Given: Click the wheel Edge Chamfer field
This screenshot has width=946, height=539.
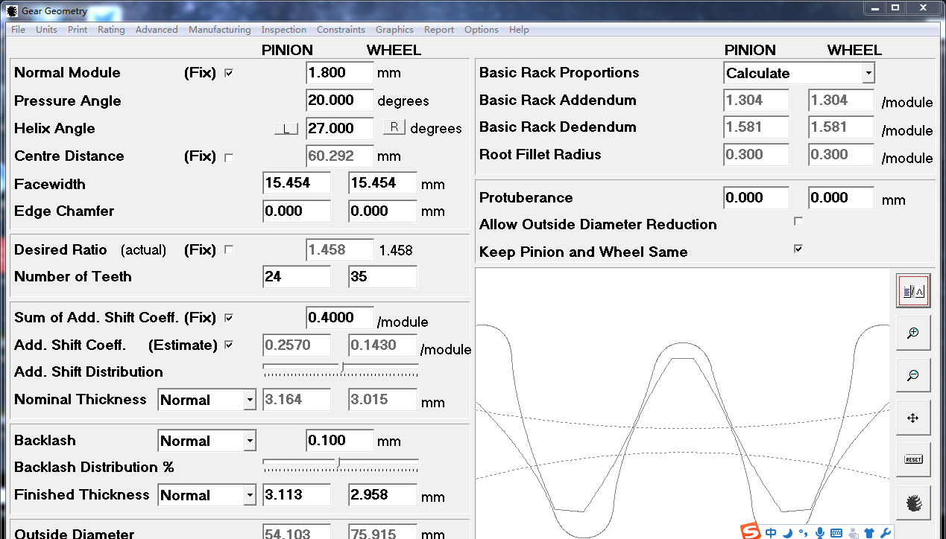Looking at the screenshot, I should (382, 211).
